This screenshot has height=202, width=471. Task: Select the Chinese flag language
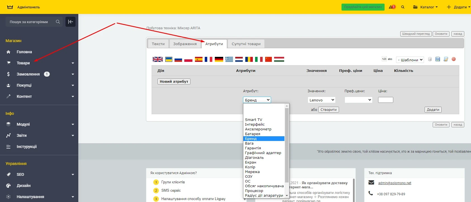pos(269,59)
